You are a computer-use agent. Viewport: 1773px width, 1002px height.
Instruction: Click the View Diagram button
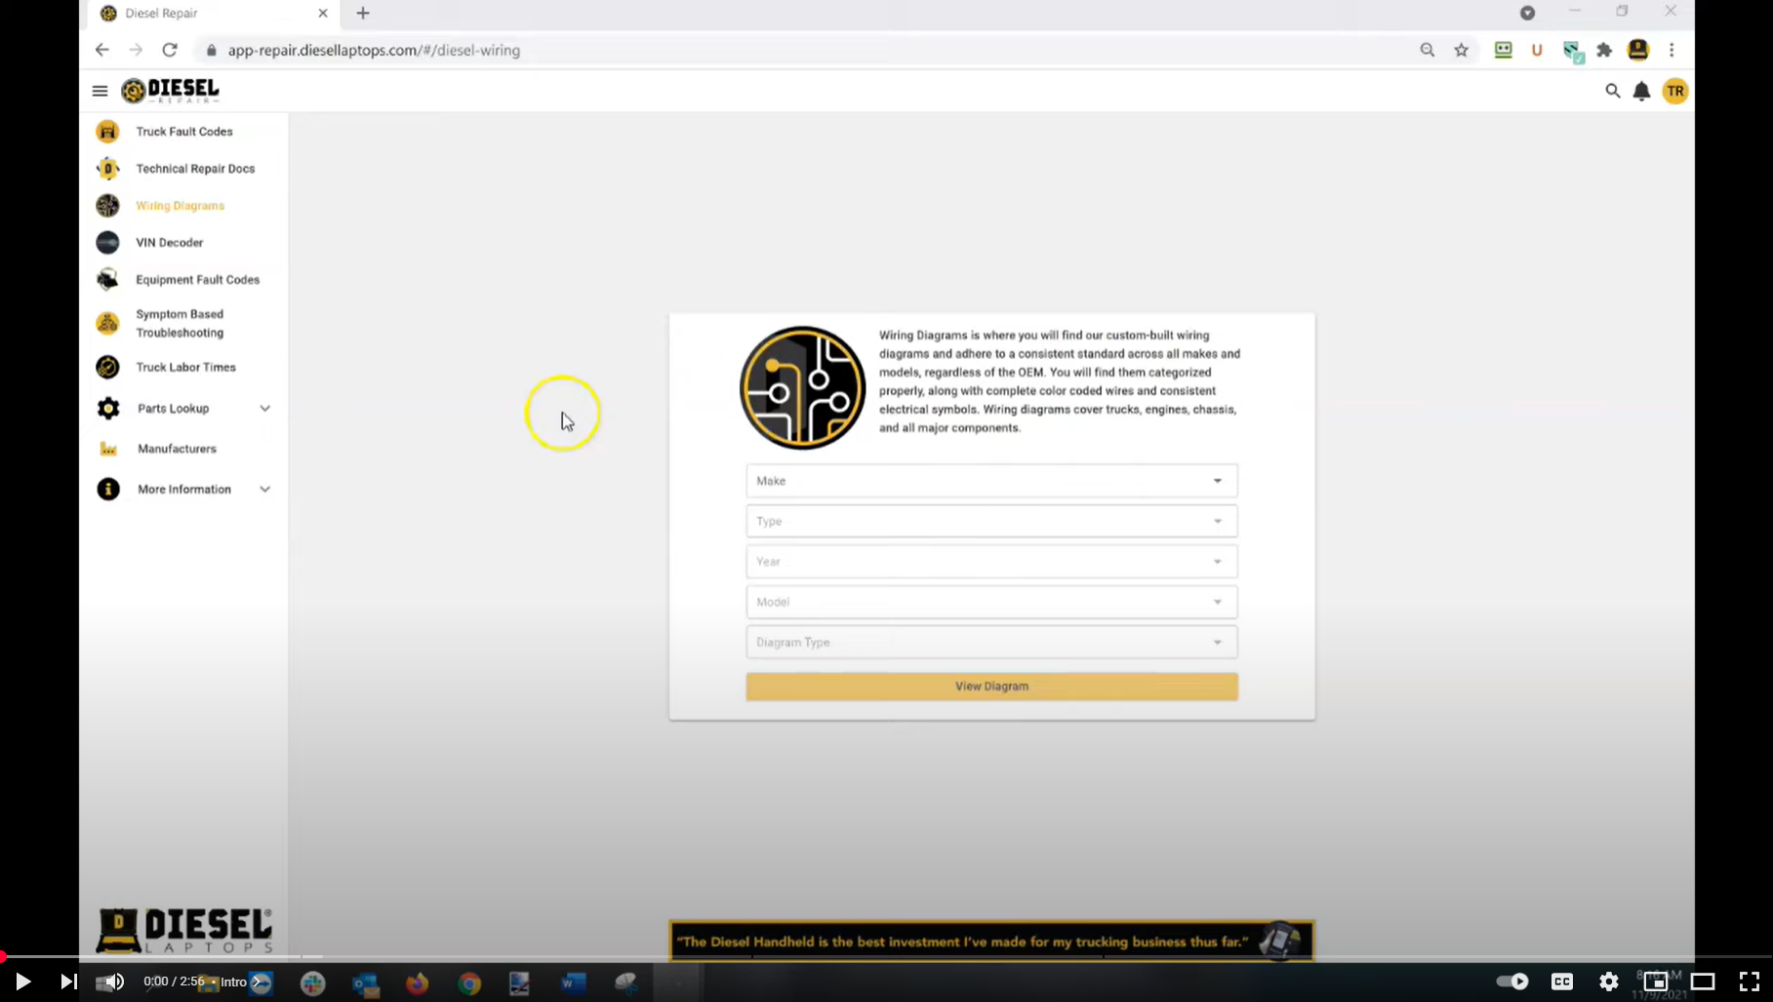[x=991, y=686]
